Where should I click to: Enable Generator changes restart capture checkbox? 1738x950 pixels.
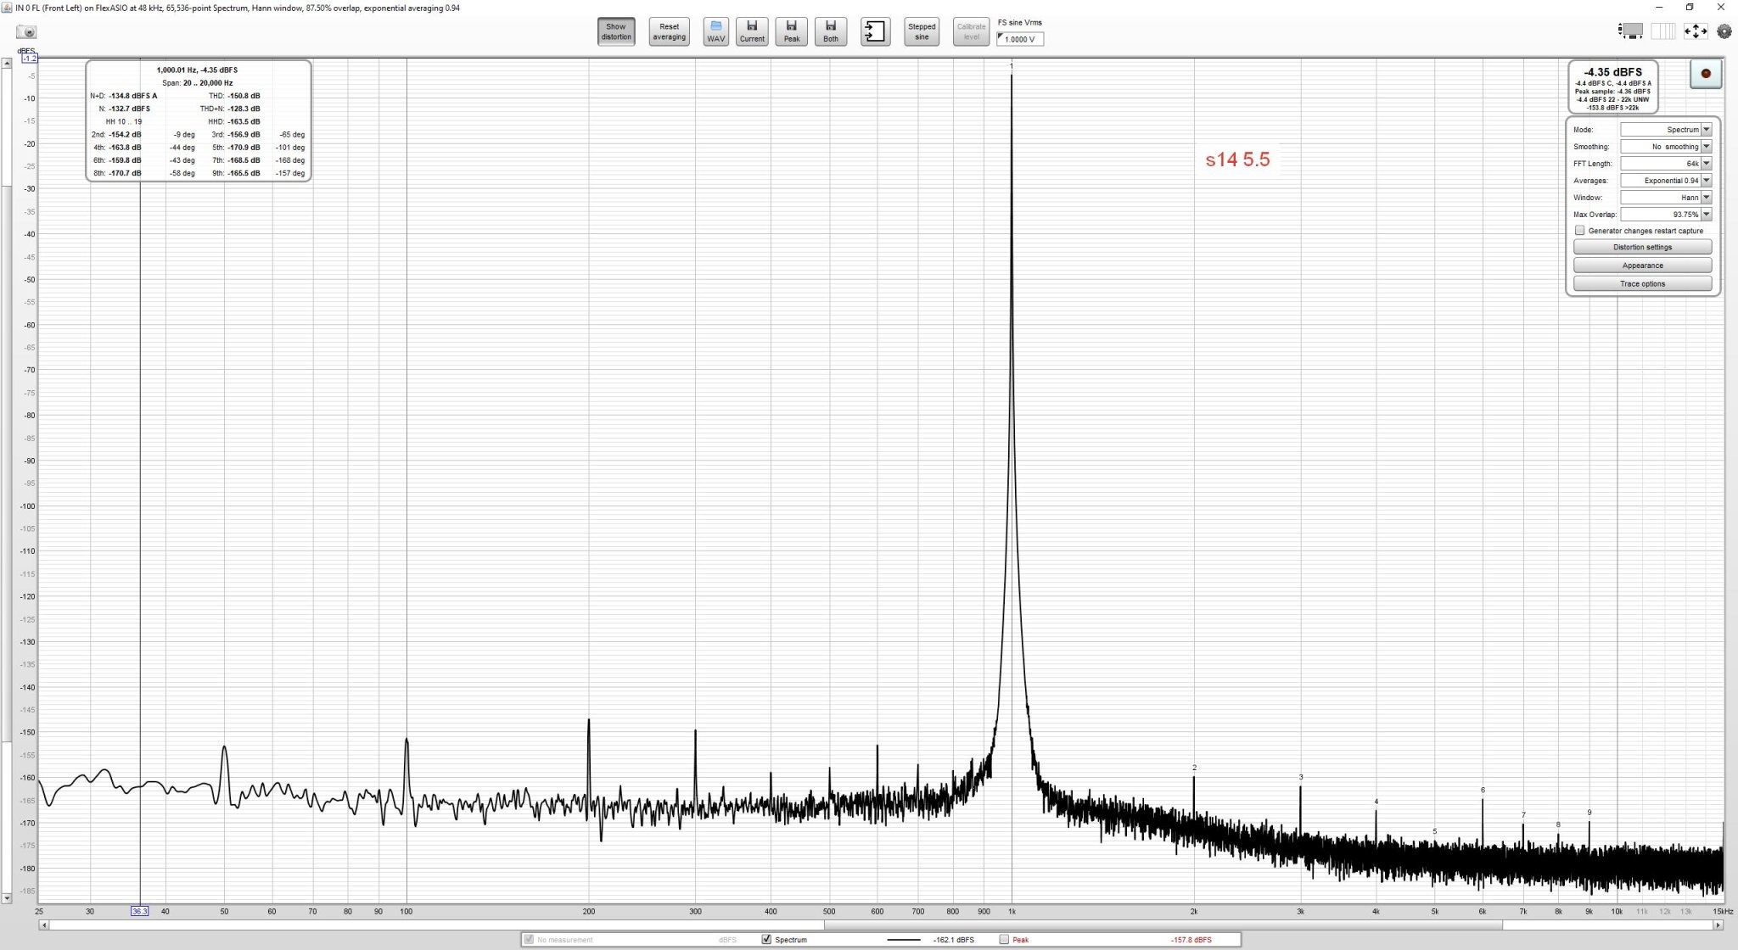click(x=1579, y=231)
